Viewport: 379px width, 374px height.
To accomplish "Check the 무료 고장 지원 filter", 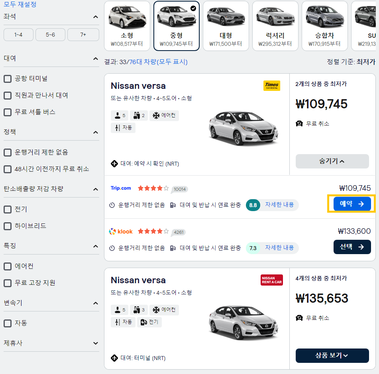I will coord(8,283).
